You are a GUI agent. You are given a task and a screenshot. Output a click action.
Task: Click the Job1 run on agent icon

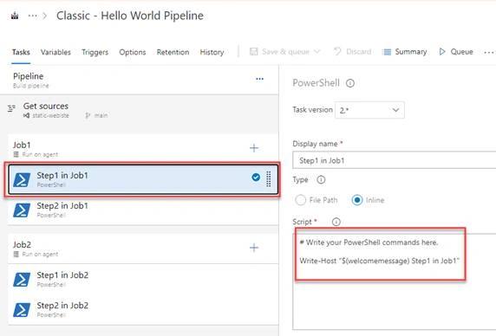(x=16, y=154)
